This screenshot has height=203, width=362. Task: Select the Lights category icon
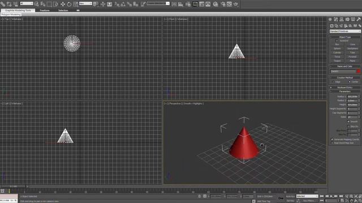[x=341, y=26]
